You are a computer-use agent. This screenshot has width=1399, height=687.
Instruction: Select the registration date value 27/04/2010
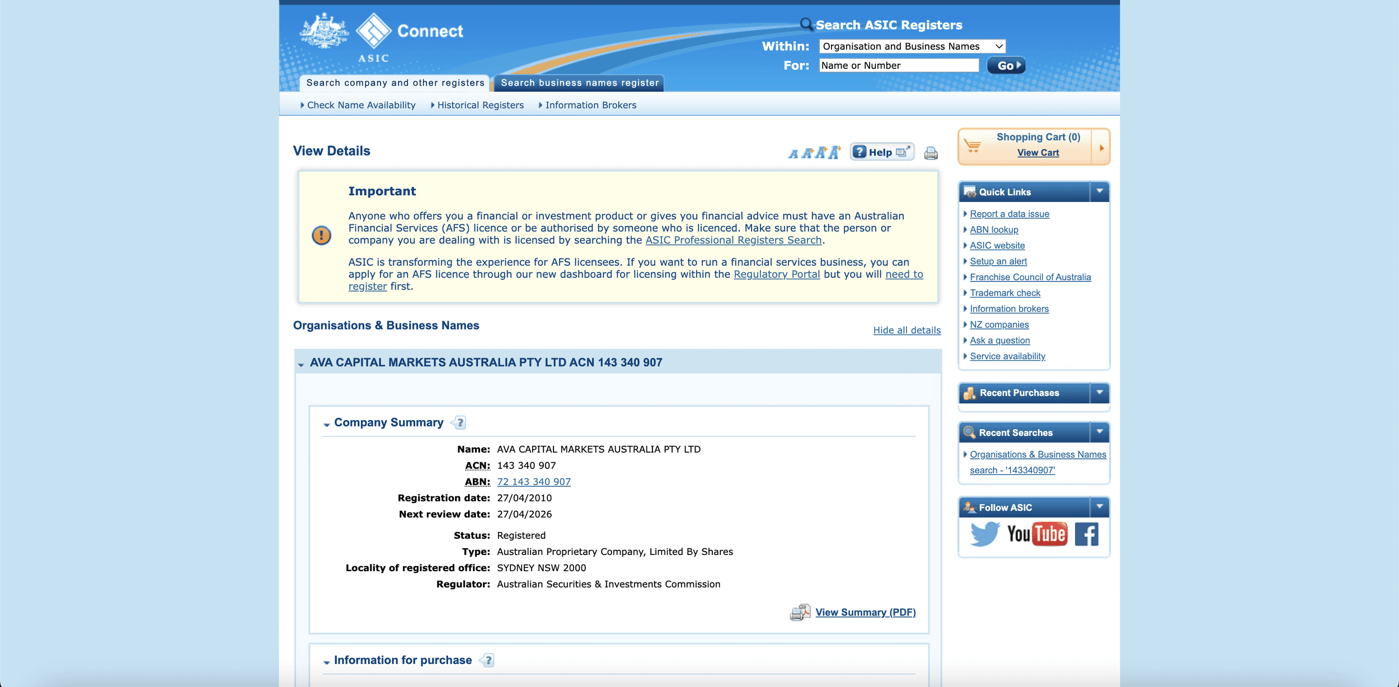524,498
